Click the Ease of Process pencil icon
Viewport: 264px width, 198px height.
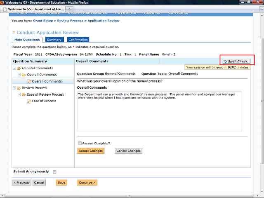coord(29,101)
